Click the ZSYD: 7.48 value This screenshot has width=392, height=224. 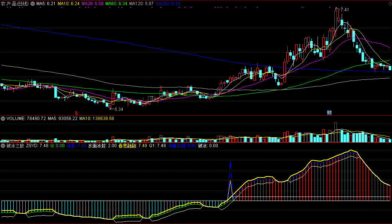37,146
